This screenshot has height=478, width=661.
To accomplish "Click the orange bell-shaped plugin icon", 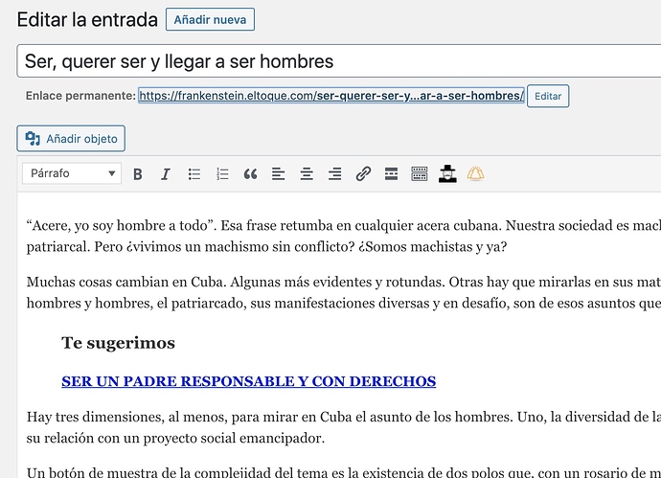I will (475, 173).
